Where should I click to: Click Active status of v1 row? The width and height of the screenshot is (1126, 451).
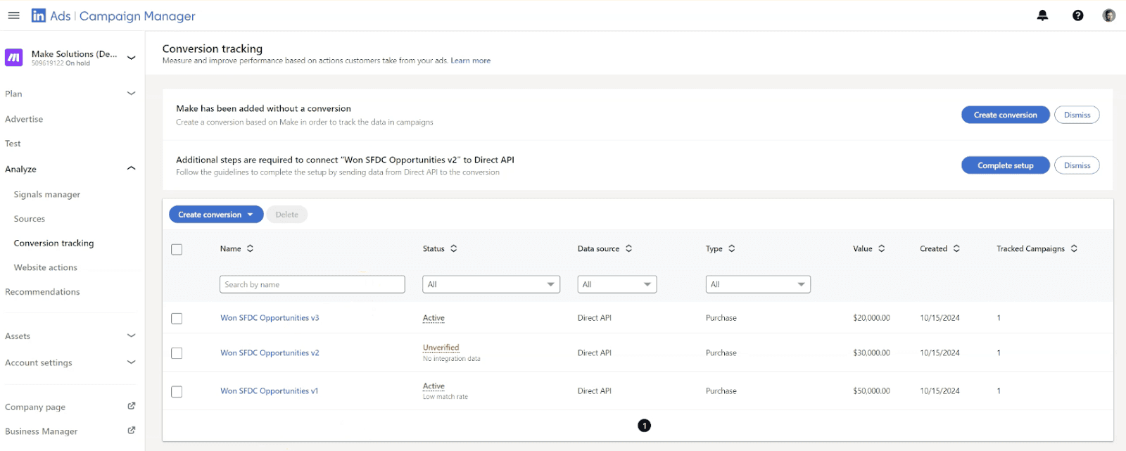click(434, 386)
